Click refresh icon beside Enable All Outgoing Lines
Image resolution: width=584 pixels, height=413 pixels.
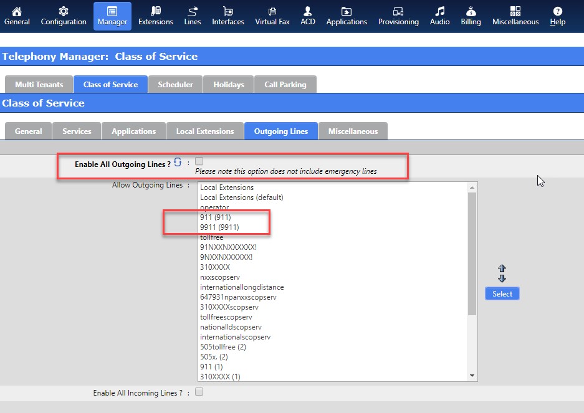tap(178, 163)
